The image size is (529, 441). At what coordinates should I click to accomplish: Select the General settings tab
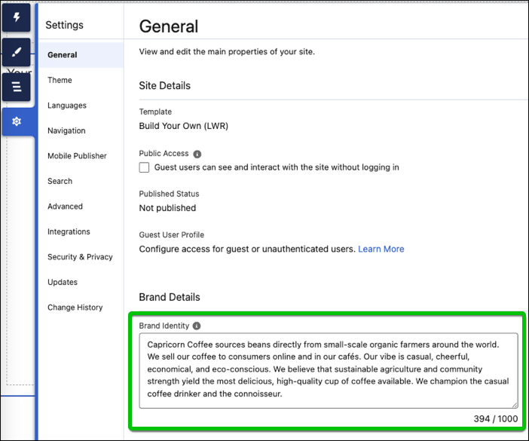(81, 55)
